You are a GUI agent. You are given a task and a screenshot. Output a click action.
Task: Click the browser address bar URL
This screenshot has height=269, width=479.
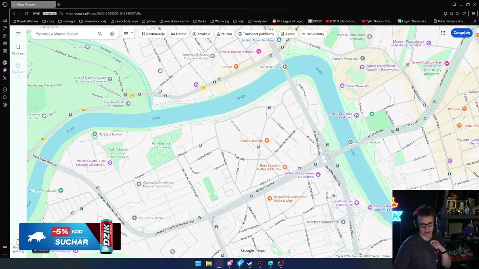click(104, 13)
